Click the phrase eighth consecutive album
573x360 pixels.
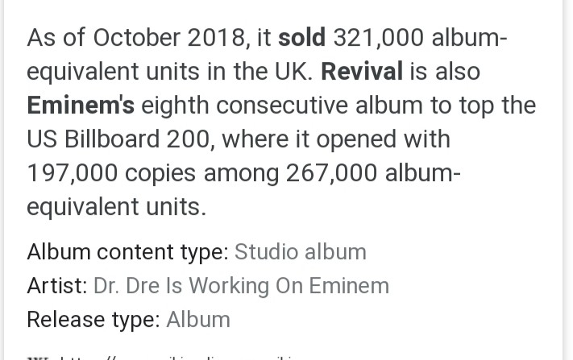click(282, 106)
